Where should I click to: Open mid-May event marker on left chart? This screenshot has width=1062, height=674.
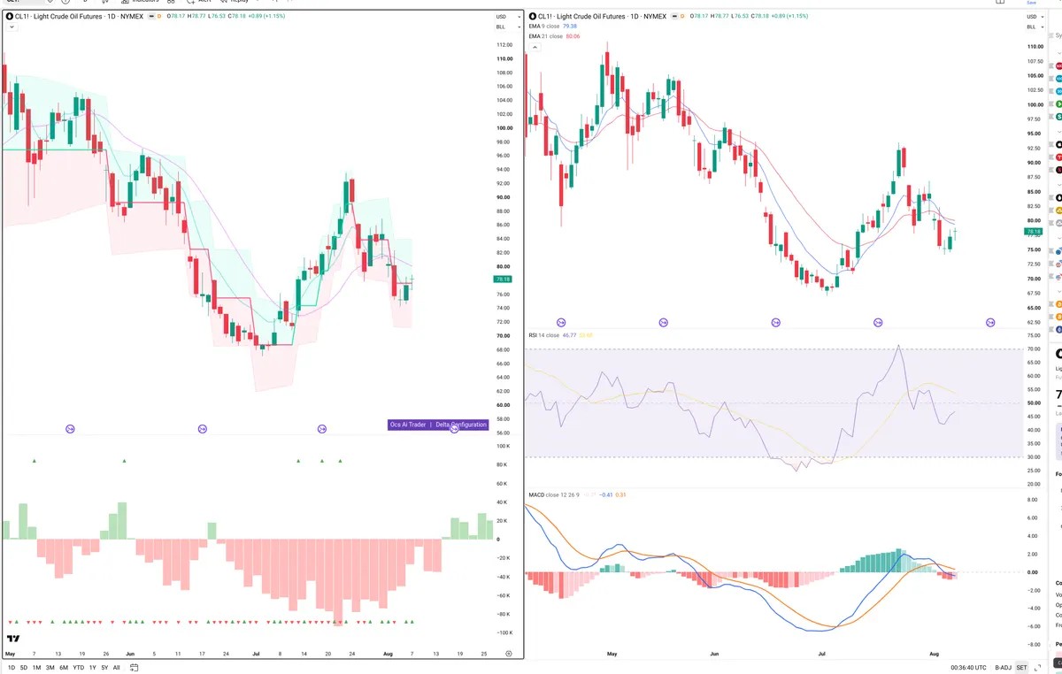(70, 429)
